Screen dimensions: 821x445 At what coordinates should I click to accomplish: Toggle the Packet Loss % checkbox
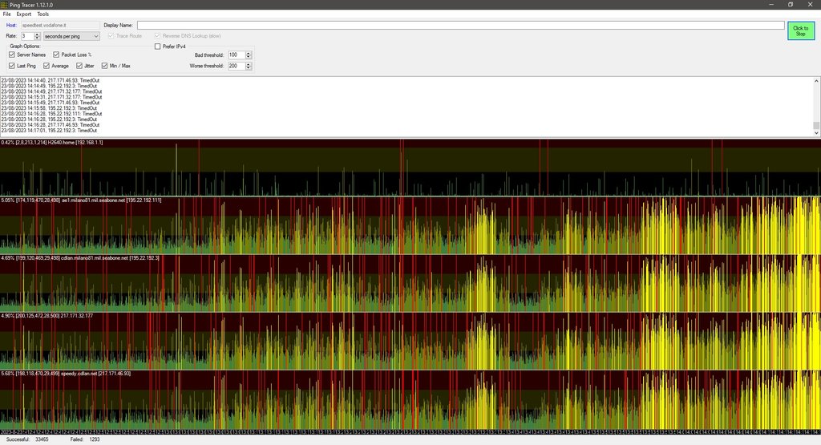pos(56,55)
